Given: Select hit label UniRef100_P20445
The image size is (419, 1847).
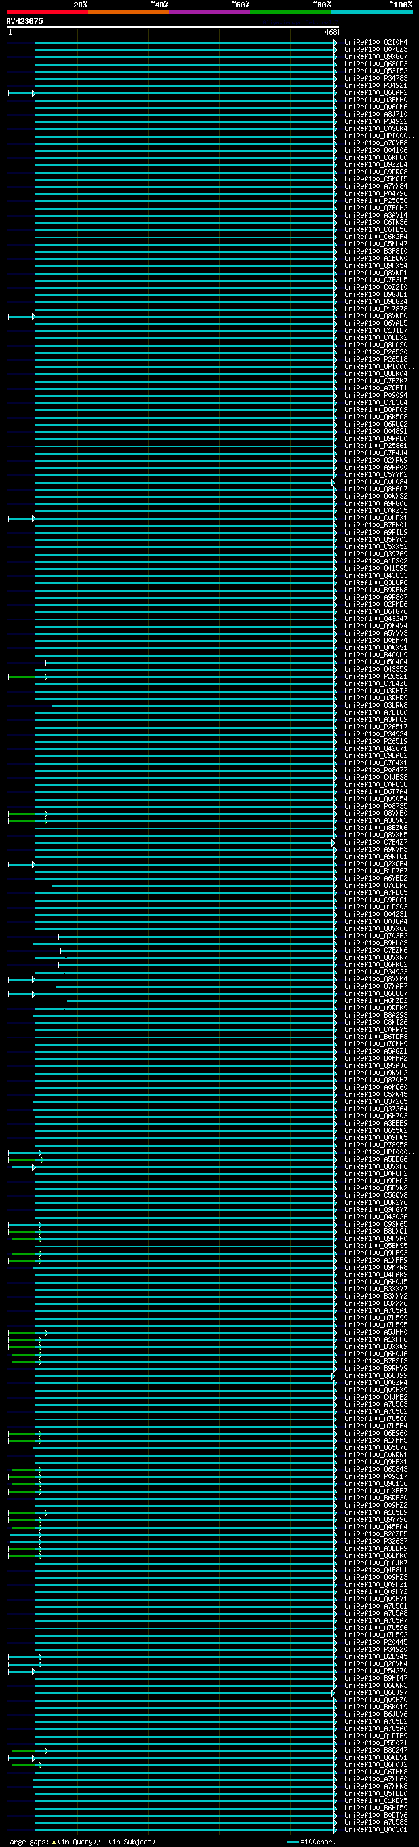Looking at the screenshot, I should [x=376, y=1642].
